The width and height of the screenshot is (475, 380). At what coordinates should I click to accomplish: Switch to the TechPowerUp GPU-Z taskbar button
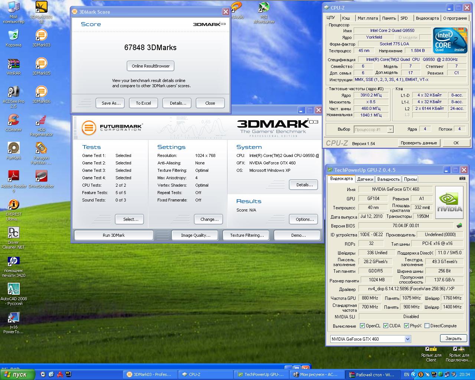261,374
